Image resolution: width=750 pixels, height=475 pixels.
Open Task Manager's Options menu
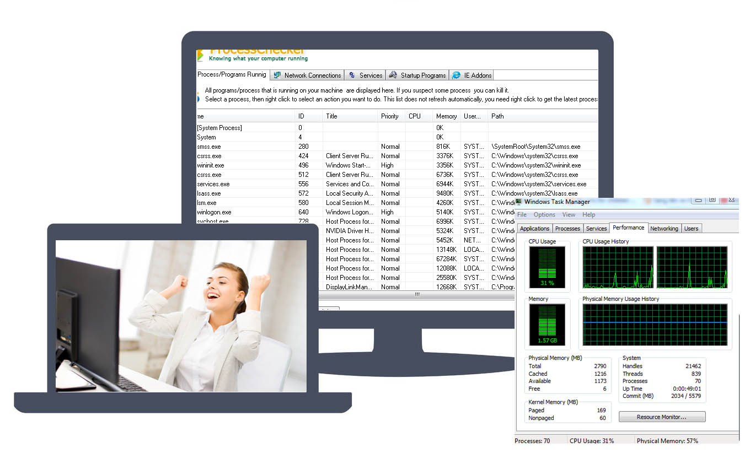coord(544,215)
